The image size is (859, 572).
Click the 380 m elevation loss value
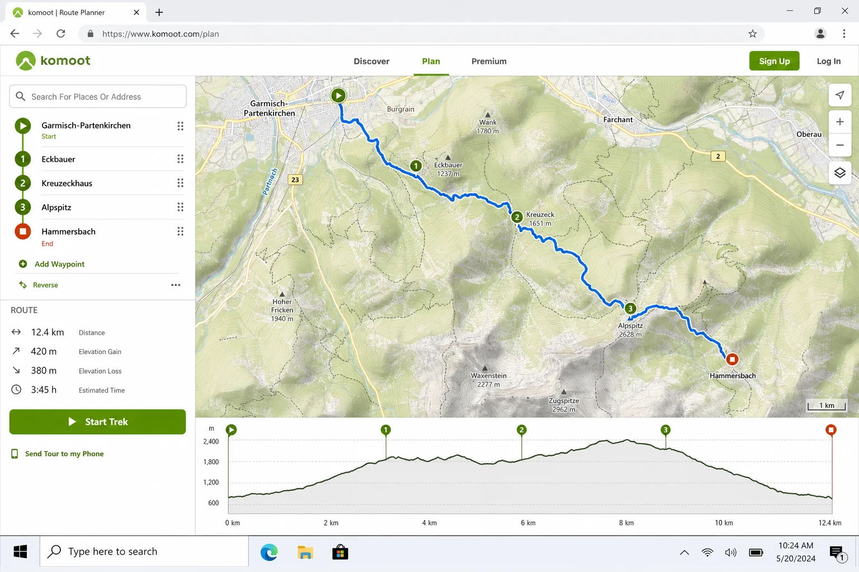[x=44, y=370]
